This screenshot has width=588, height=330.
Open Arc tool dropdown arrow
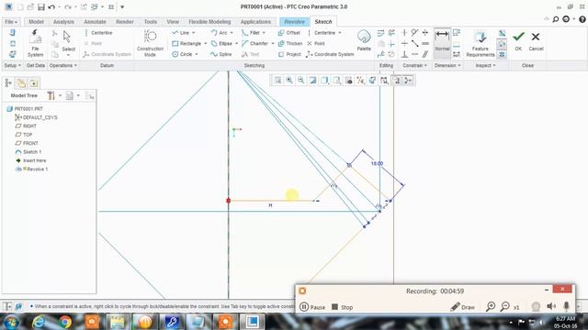(232, 33)
